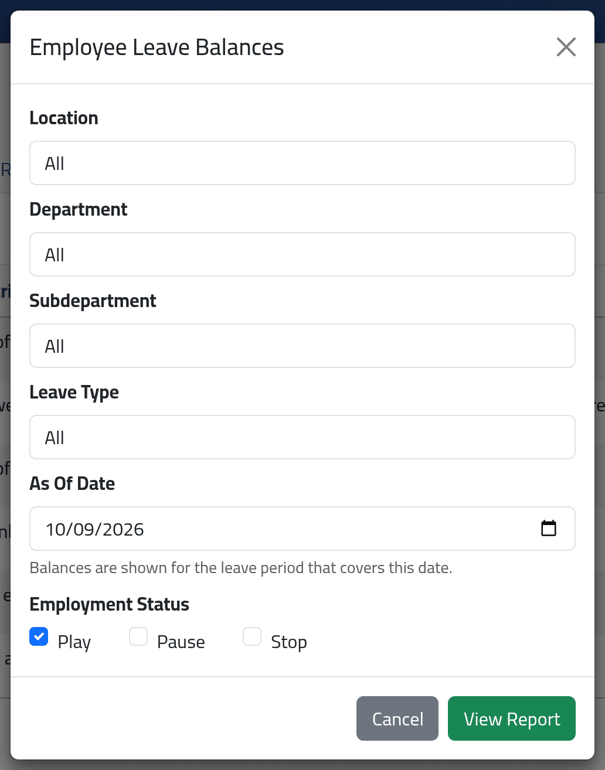Click the As Of Date label

click(x=72, y=483)
